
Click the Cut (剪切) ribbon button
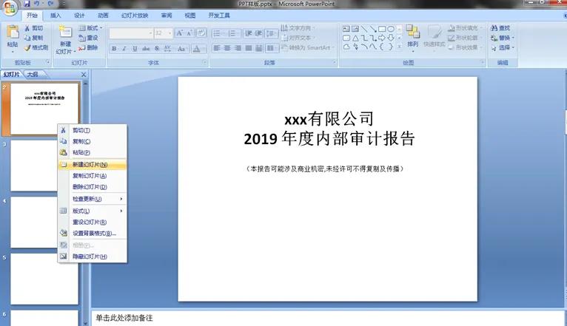[x=33, y=28]
